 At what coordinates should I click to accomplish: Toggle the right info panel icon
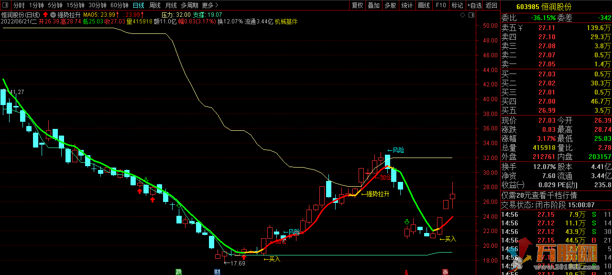click(471, 15)
